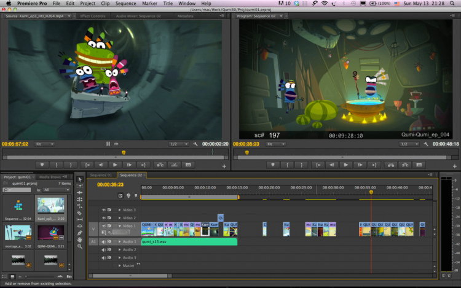Open the Sequence menu
This screenshot has width=461, height=288.
[x=125, y=4]
